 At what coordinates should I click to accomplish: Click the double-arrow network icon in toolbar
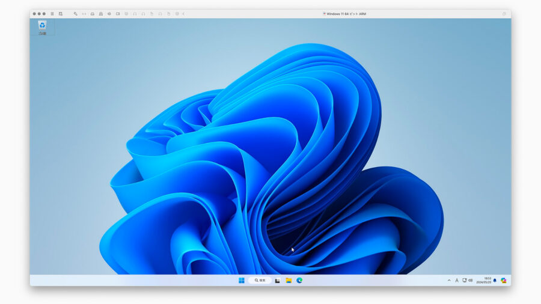point(84,14)
